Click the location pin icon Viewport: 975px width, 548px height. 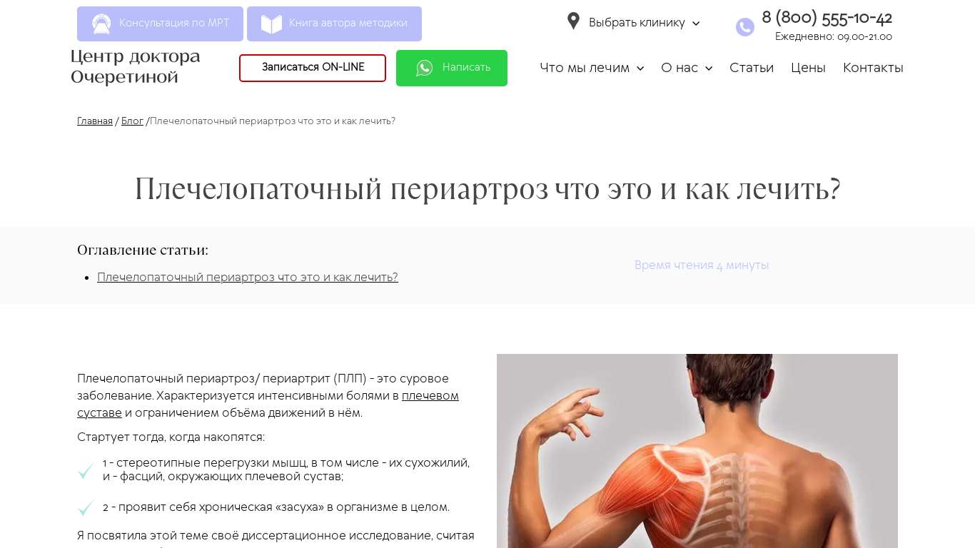(573, 21)
